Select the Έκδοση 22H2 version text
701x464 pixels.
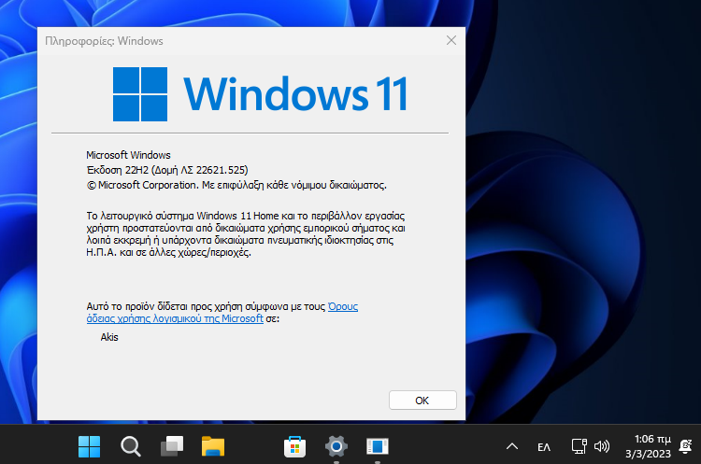tap(167, 170)
